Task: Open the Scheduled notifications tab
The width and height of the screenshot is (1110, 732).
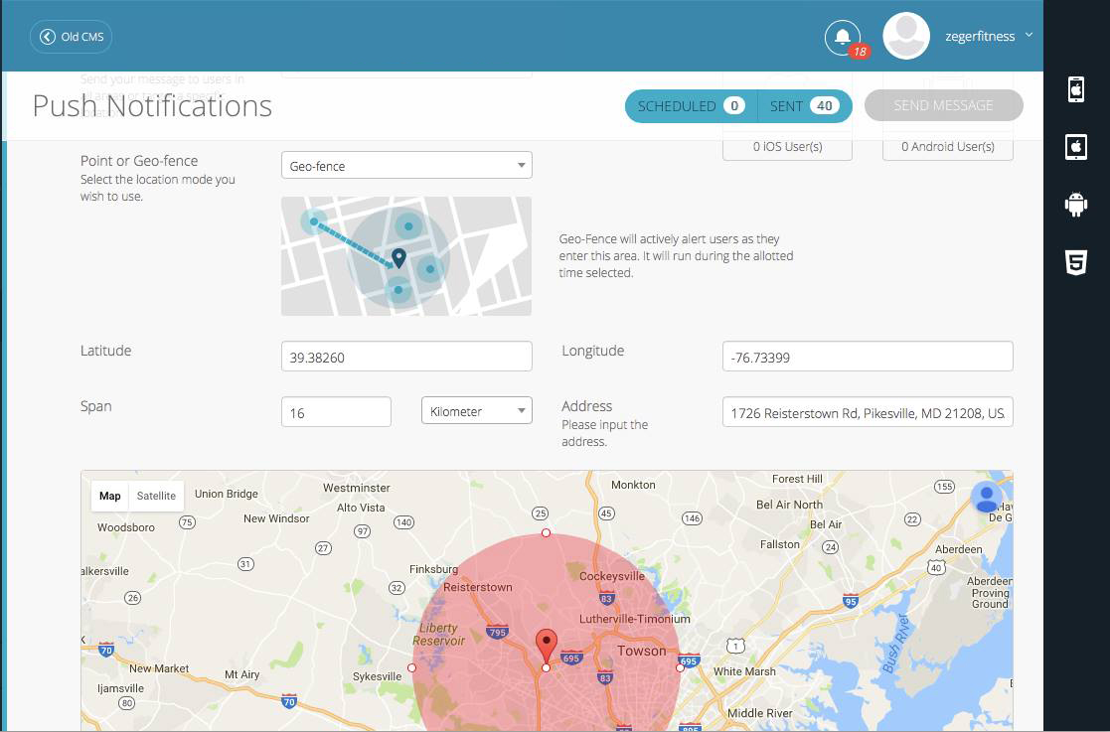Action: coord(691,106)
